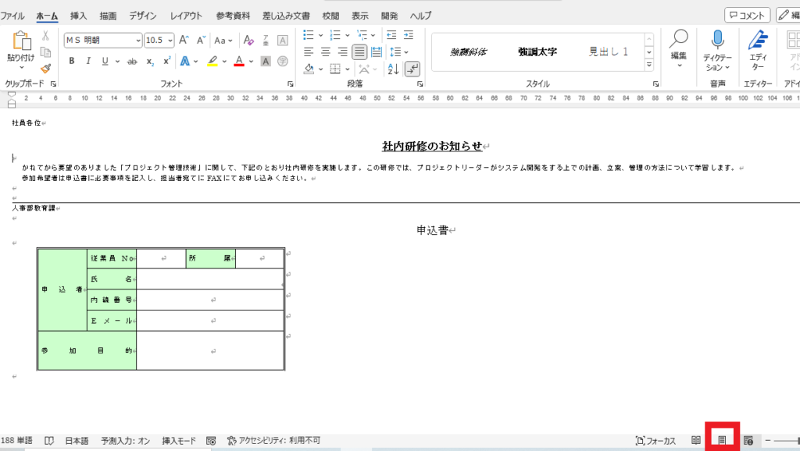Click the strikethrough button
The width and height of the screenshot is (800, 451).
(132, 61)
